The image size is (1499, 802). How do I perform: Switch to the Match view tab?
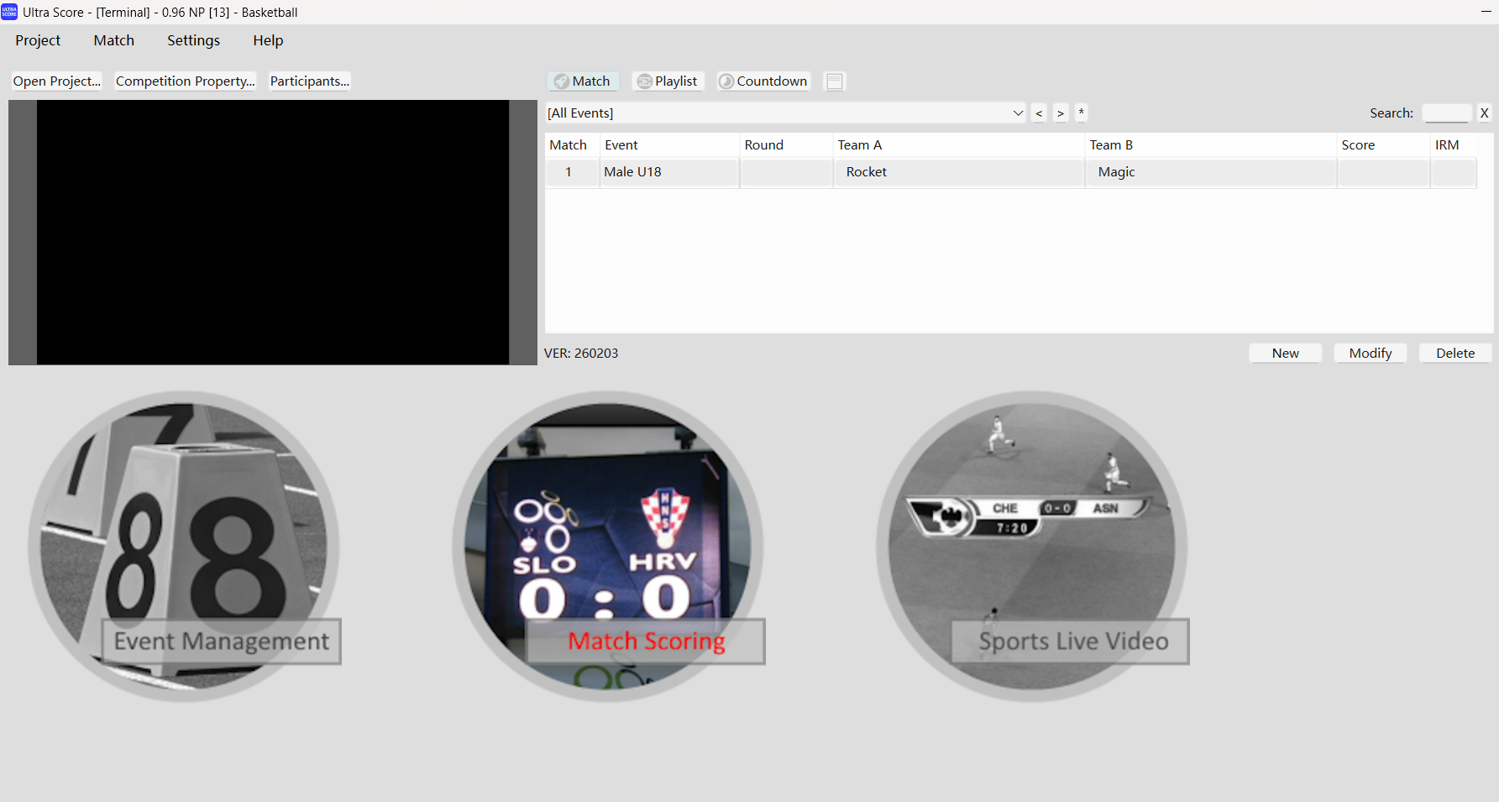[583, 81]
